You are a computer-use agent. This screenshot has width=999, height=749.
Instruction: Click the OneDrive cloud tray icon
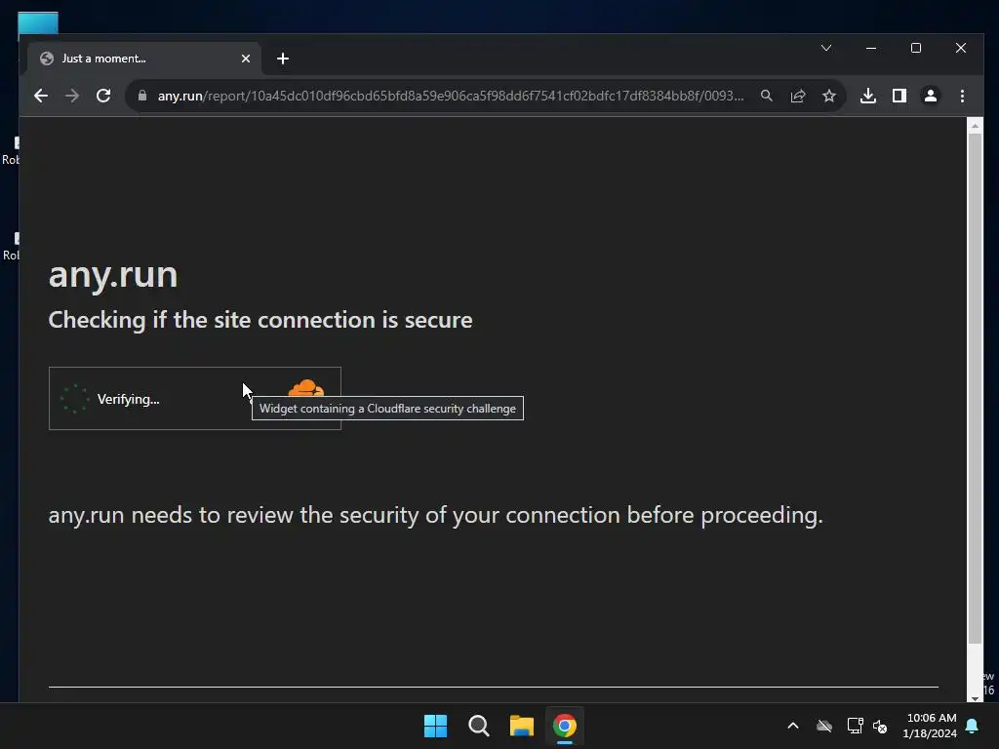click(x=823, y=726)
